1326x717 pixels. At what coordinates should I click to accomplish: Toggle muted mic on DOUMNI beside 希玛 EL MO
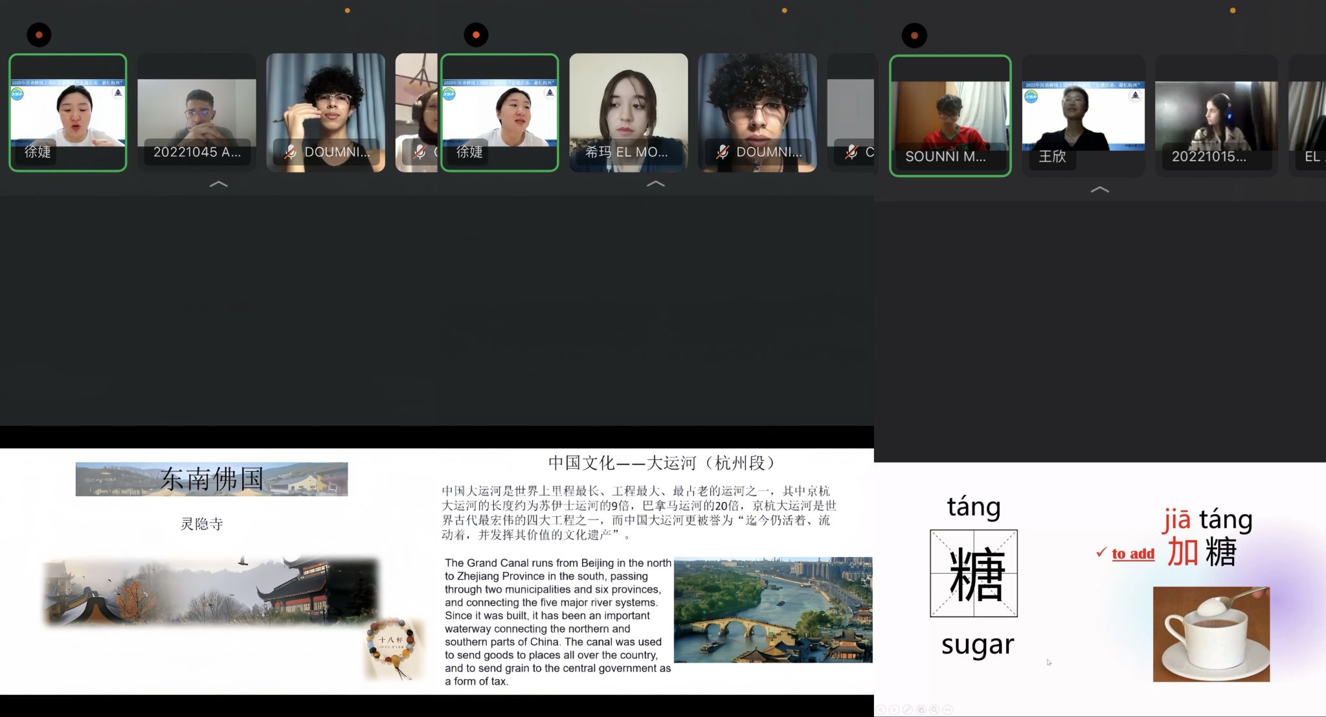pos(723,152)
